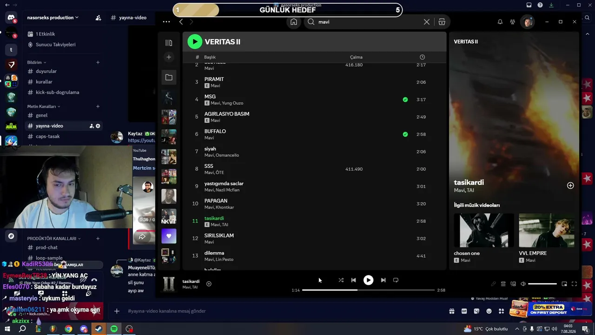The width and height of the screenshot is (595, 335).
Task: Open nasorseks production server dropdown
Action: [53, 18]
